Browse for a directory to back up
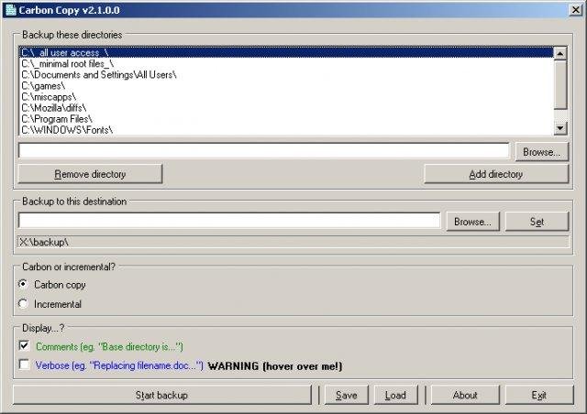Screen dimensions: 587x414 541,152
